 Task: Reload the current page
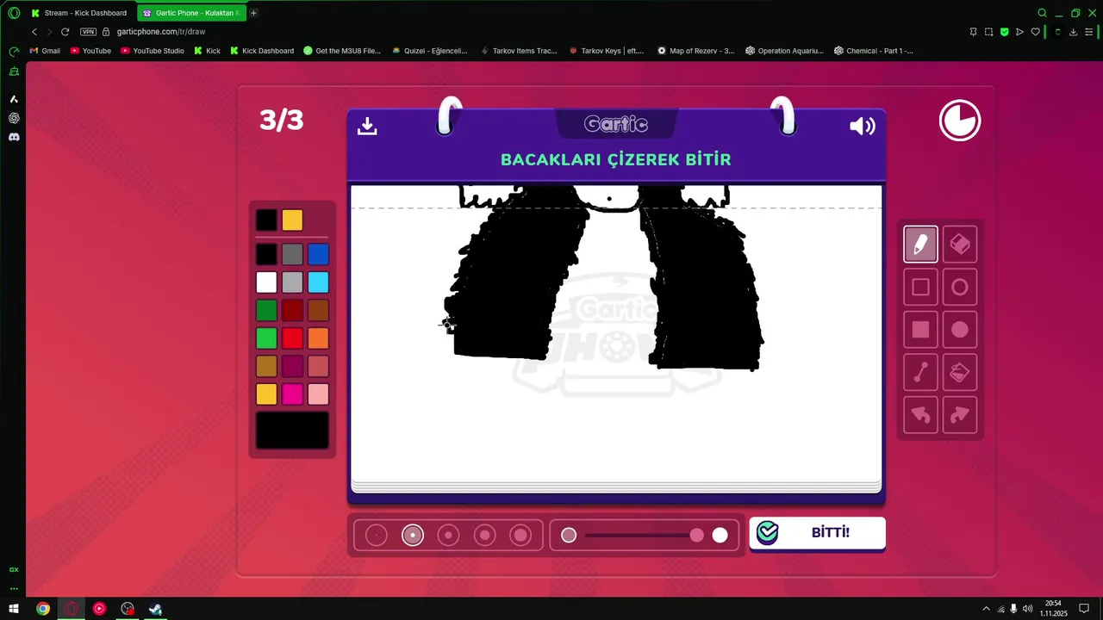click(65, 32)
